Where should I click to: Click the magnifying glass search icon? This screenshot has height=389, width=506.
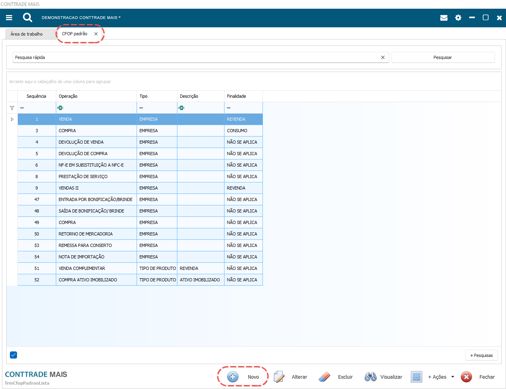point(27,17)
